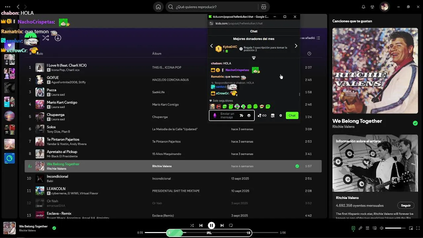Open the album art thumbnail in player bar
423x238 pixels.
tap(10, 228)
